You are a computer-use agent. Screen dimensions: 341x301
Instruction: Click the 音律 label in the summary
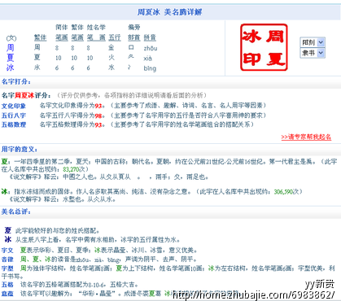click(x=7, y=260)
